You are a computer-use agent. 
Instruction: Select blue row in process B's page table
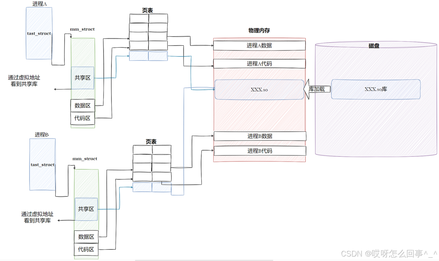point(152,187)
